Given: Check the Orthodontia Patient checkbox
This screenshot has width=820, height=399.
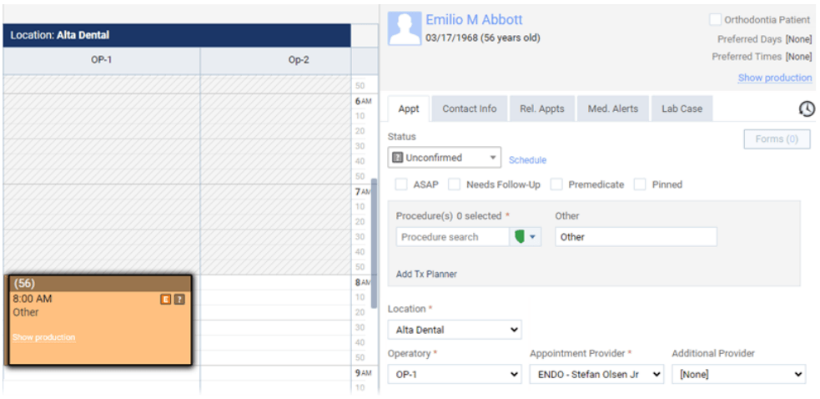Looking at the screenshot, I should pos(715,19).
